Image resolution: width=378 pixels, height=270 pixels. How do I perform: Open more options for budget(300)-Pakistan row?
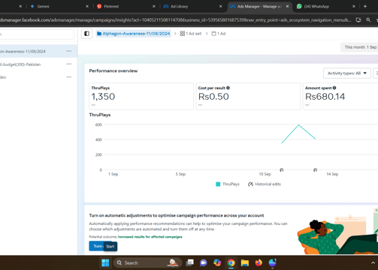coord(69,64)
